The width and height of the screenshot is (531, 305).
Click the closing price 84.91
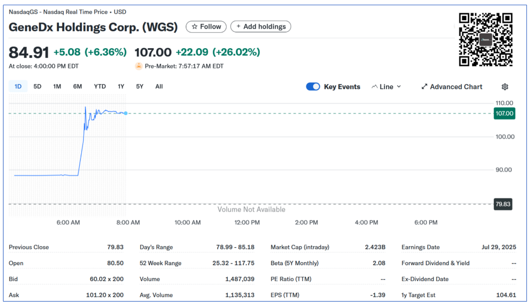point(29,53)
